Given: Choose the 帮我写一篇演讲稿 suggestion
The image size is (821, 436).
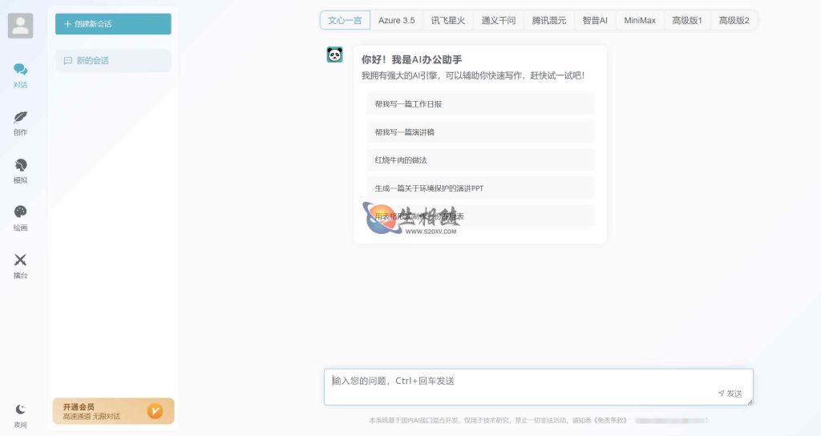Looking at the screenshot, I should pyautogui.click(x=481, y=132).
